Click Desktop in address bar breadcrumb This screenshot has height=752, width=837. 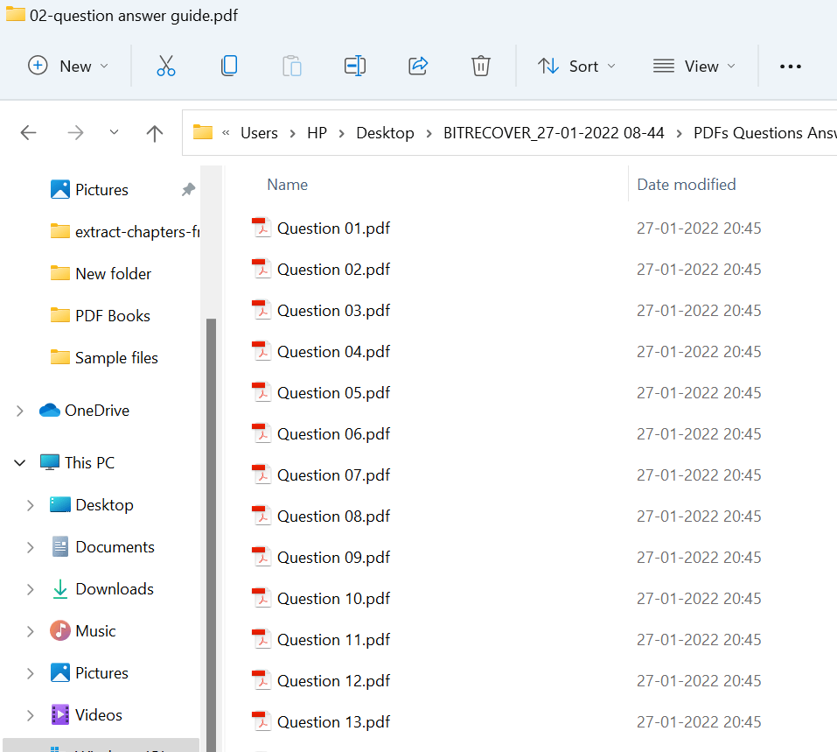pyautogui.click(x=385, y=133)
